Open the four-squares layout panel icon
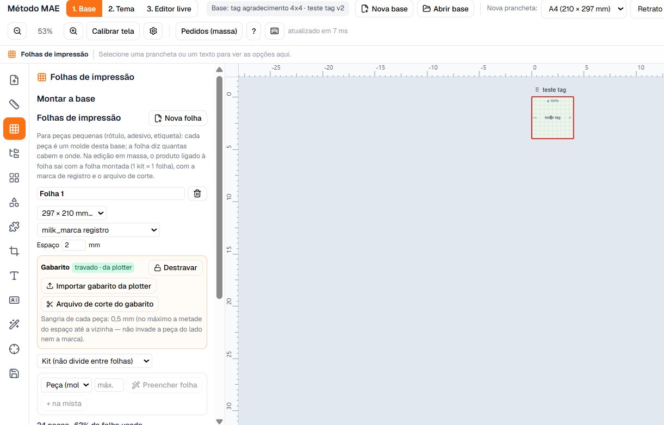Screen dimensions: 664x425 coord(15,178)
